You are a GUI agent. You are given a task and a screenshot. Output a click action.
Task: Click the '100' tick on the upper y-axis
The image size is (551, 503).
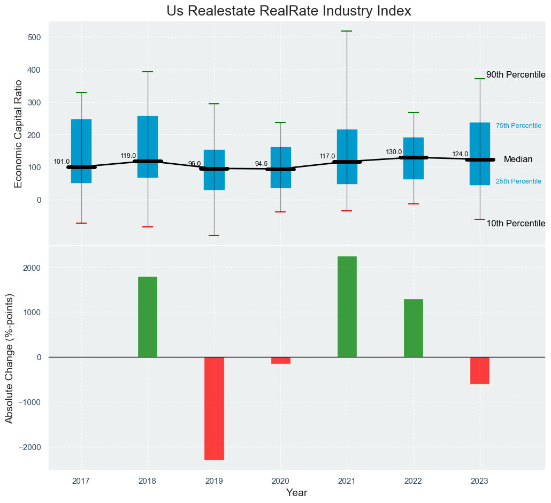point(35,167)
